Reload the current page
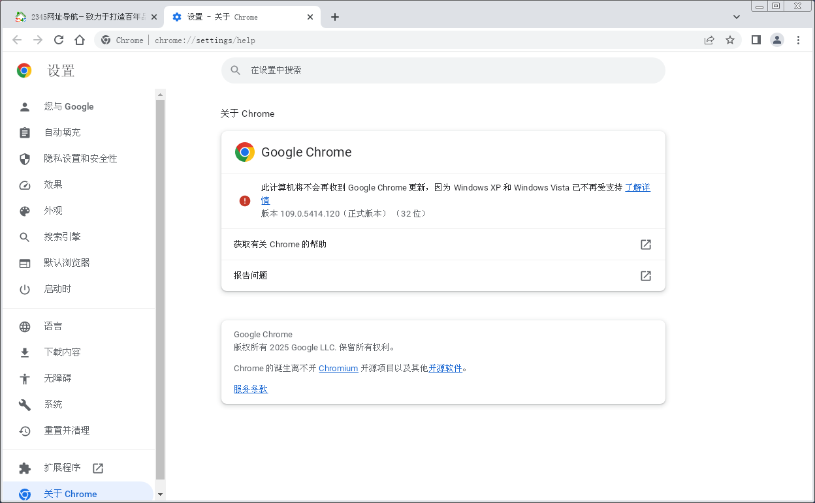Viewport: 815px width, 503px height. (59, 40)
